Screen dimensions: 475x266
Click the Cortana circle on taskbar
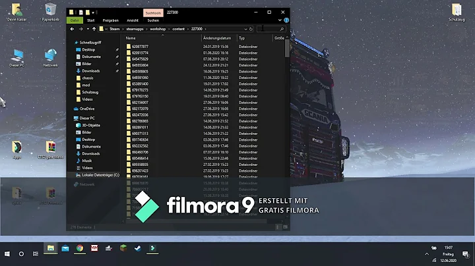click(21, 254)
